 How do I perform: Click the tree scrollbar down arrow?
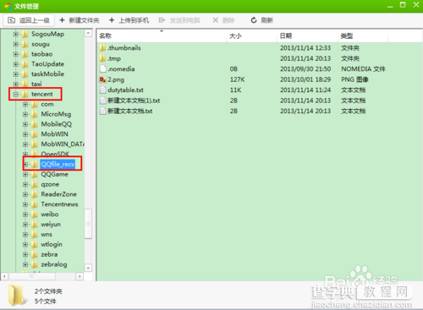point(88,268)
